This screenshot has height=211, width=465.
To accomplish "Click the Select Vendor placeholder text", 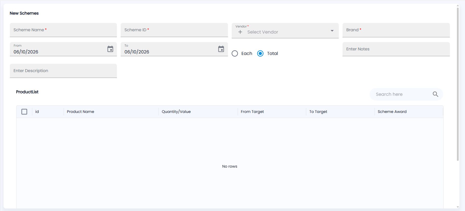I will 263,32.
